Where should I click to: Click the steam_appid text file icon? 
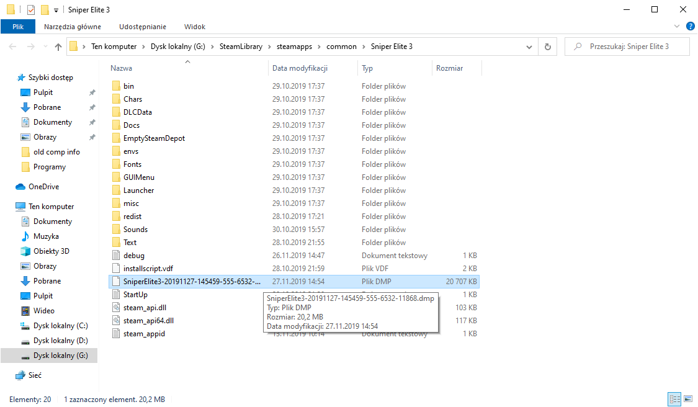[116, 334]
